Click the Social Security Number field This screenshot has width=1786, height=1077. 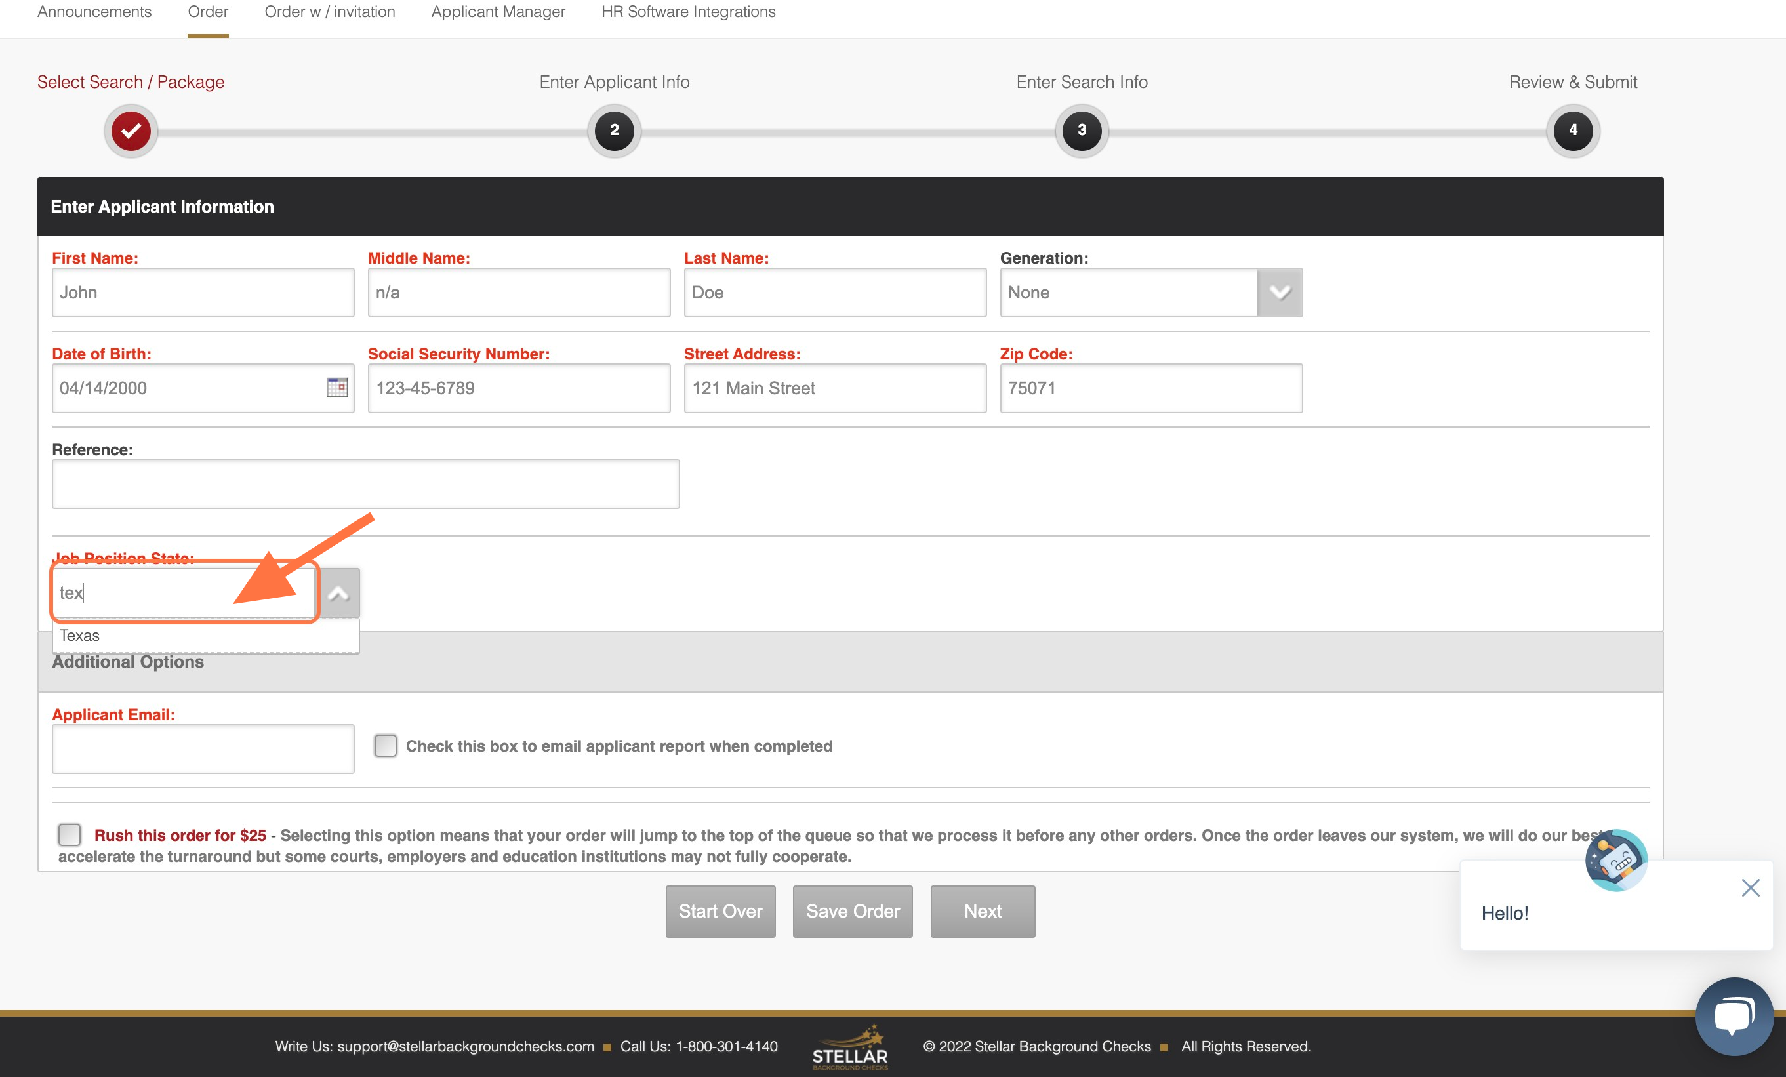(x=519, y=388)
